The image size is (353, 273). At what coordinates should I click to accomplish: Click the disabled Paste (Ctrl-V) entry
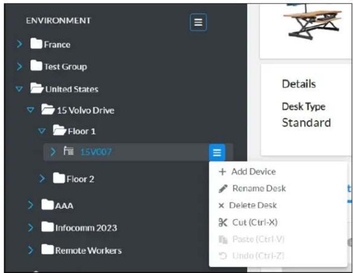(x=278, y=239)
